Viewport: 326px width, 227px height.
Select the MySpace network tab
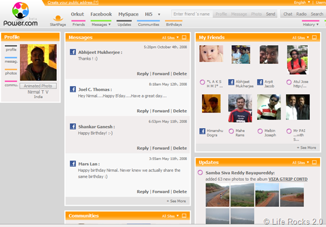pos(128,14)
